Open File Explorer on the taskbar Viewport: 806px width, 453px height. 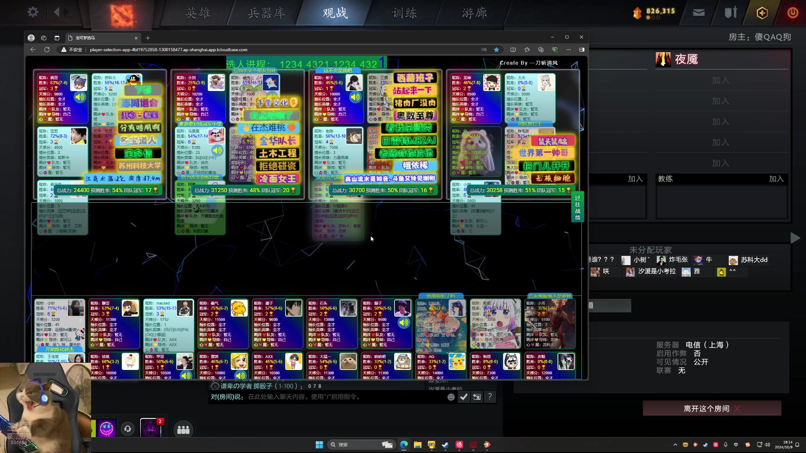[x=417, y=445]
